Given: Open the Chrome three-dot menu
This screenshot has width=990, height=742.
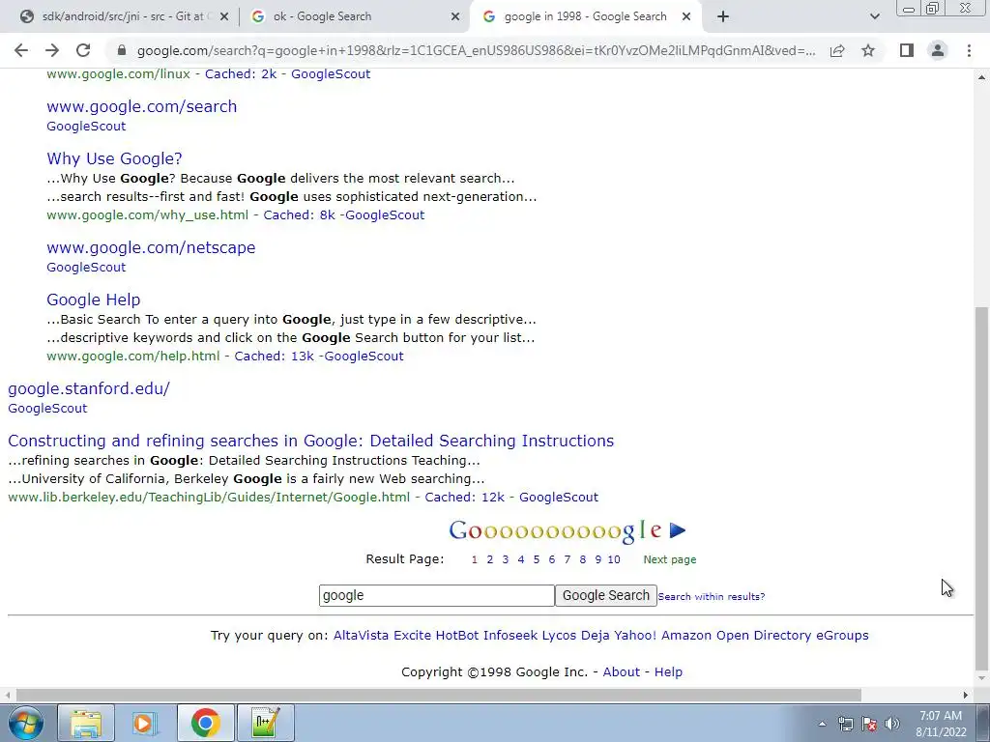Looking at the screenshot, I should pyautogui.click(x=969, y=50).
